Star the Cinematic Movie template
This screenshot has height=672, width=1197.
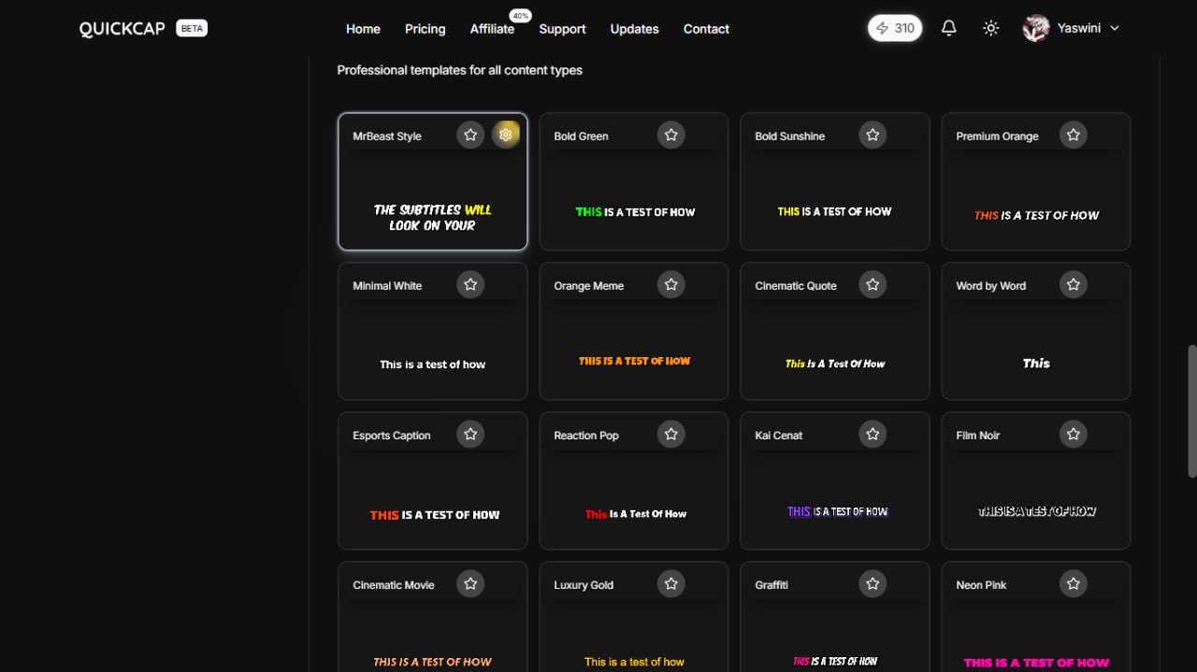(470, 583)
